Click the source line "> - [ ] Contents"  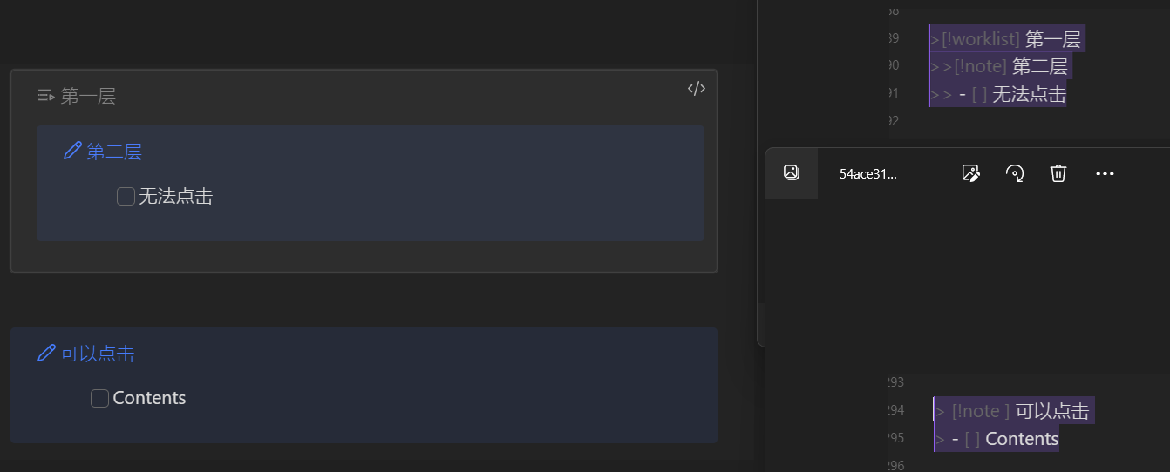pyautogui.click(x=997, y=438)
